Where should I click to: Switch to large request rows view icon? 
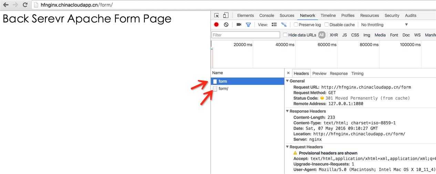click(x=274, y=25)
